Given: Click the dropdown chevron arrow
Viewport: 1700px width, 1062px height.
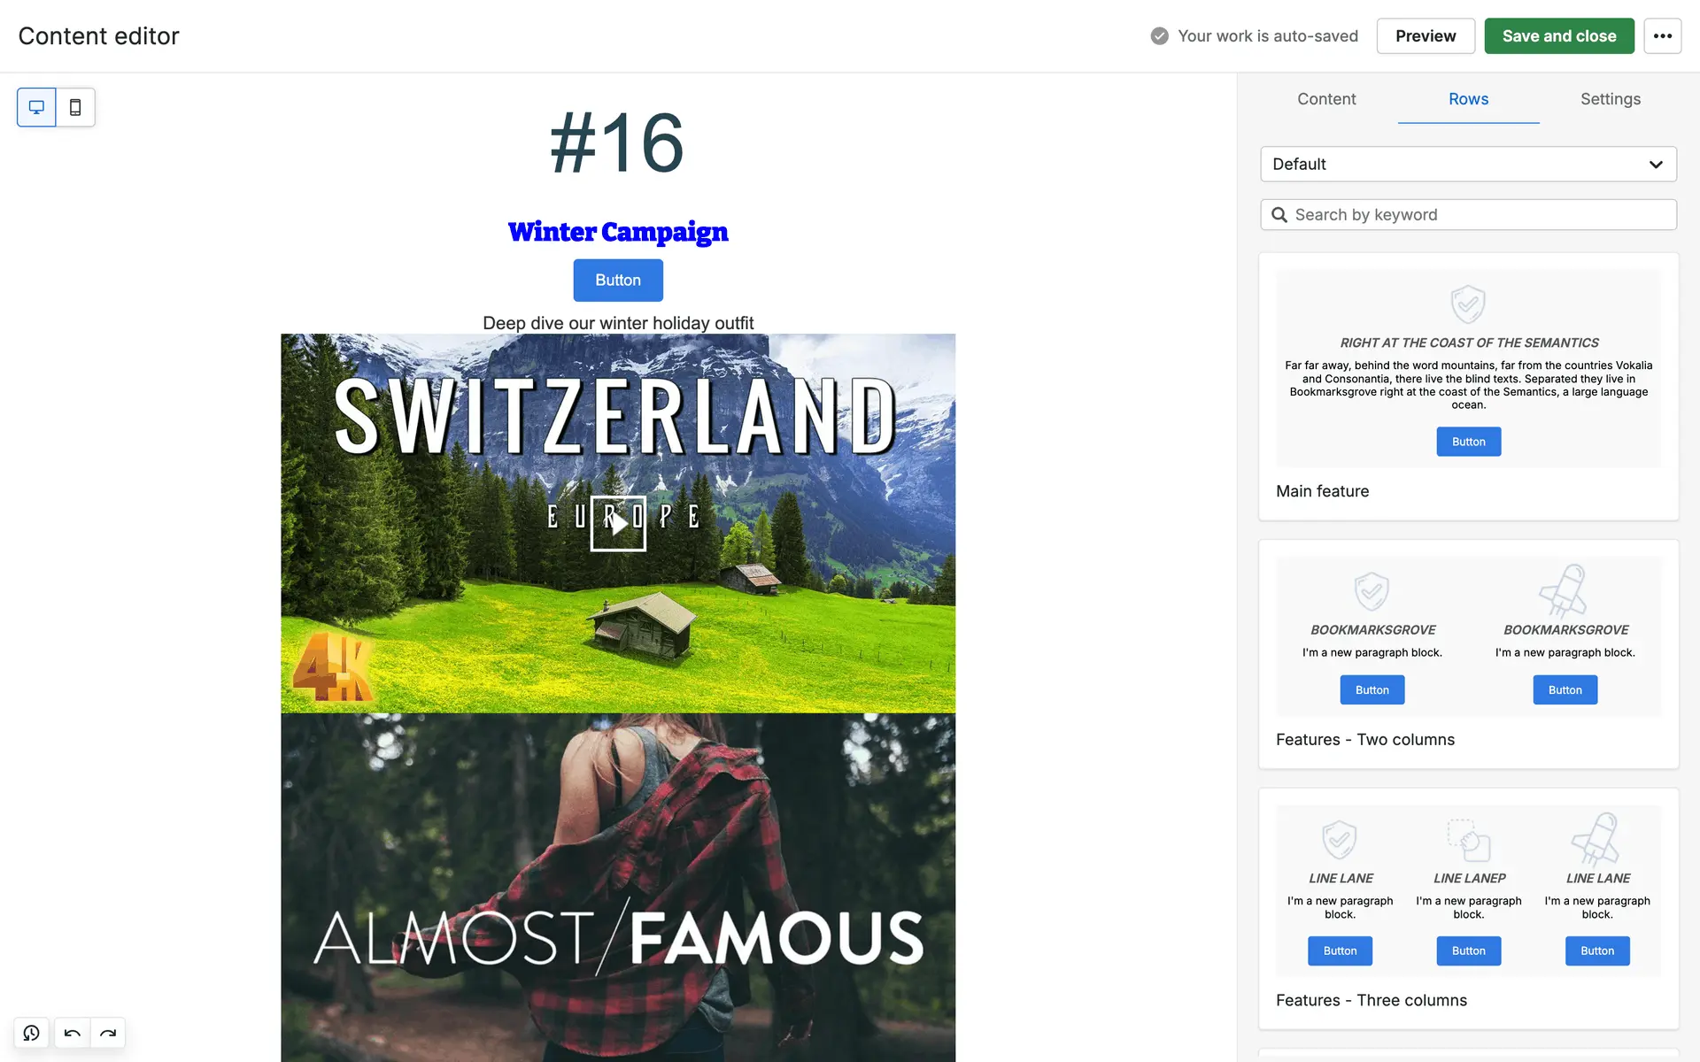Looking at the screenshot, I should [x=1656, y=165].
